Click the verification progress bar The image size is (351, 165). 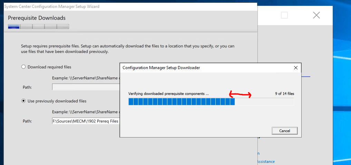pos(211,102)
